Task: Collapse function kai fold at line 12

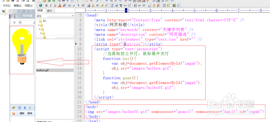Action: (83, 59)
